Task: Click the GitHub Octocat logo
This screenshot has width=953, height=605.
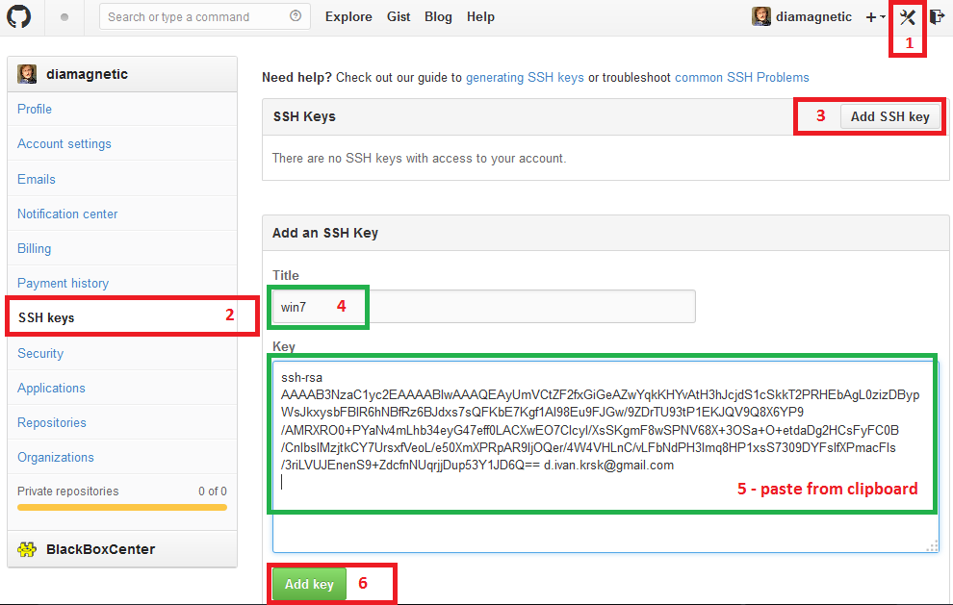Action: pos(20,17)
